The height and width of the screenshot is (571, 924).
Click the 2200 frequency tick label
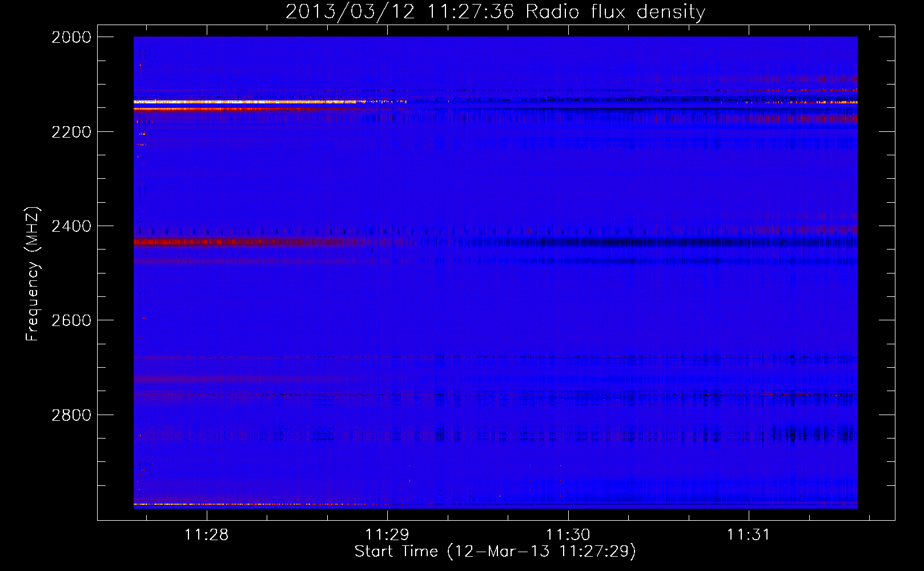pyautogui.click(x=71, y=132)
